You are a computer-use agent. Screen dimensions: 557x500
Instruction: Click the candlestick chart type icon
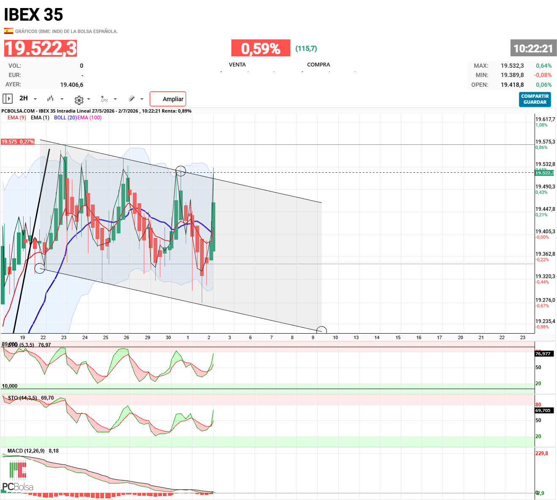point(50,99)
